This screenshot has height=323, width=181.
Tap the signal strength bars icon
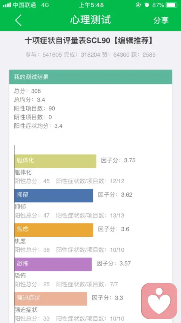click(x=7, y=5)
